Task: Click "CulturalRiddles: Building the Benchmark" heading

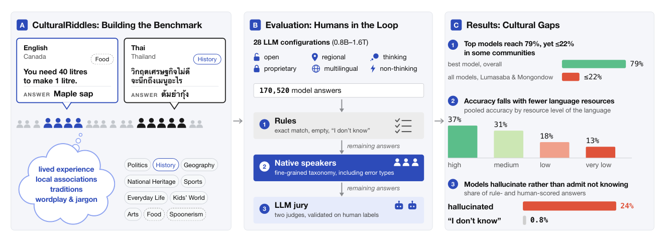Action: 117,25
